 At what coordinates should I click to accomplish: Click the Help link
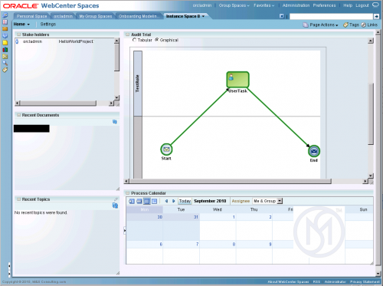pyautogui.click(x=348, y=5)
